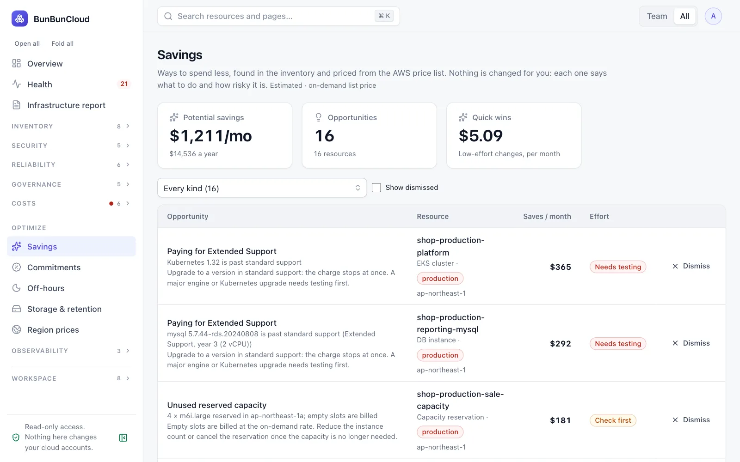Viewport: 740px width, 462px height.
Task: Click the BunBunCloud logo icon
Action: (19, 18)
